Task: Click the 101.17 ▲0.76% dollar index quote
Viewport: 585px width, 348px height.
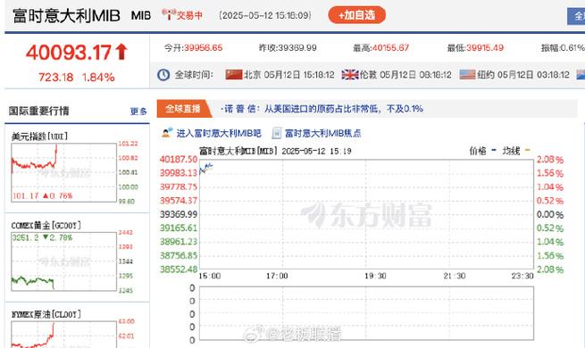Action: tap(43, 195)
